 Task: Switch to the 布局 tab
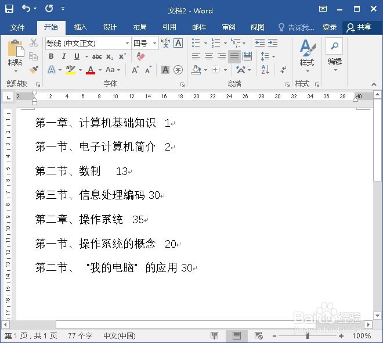(140, 27)
